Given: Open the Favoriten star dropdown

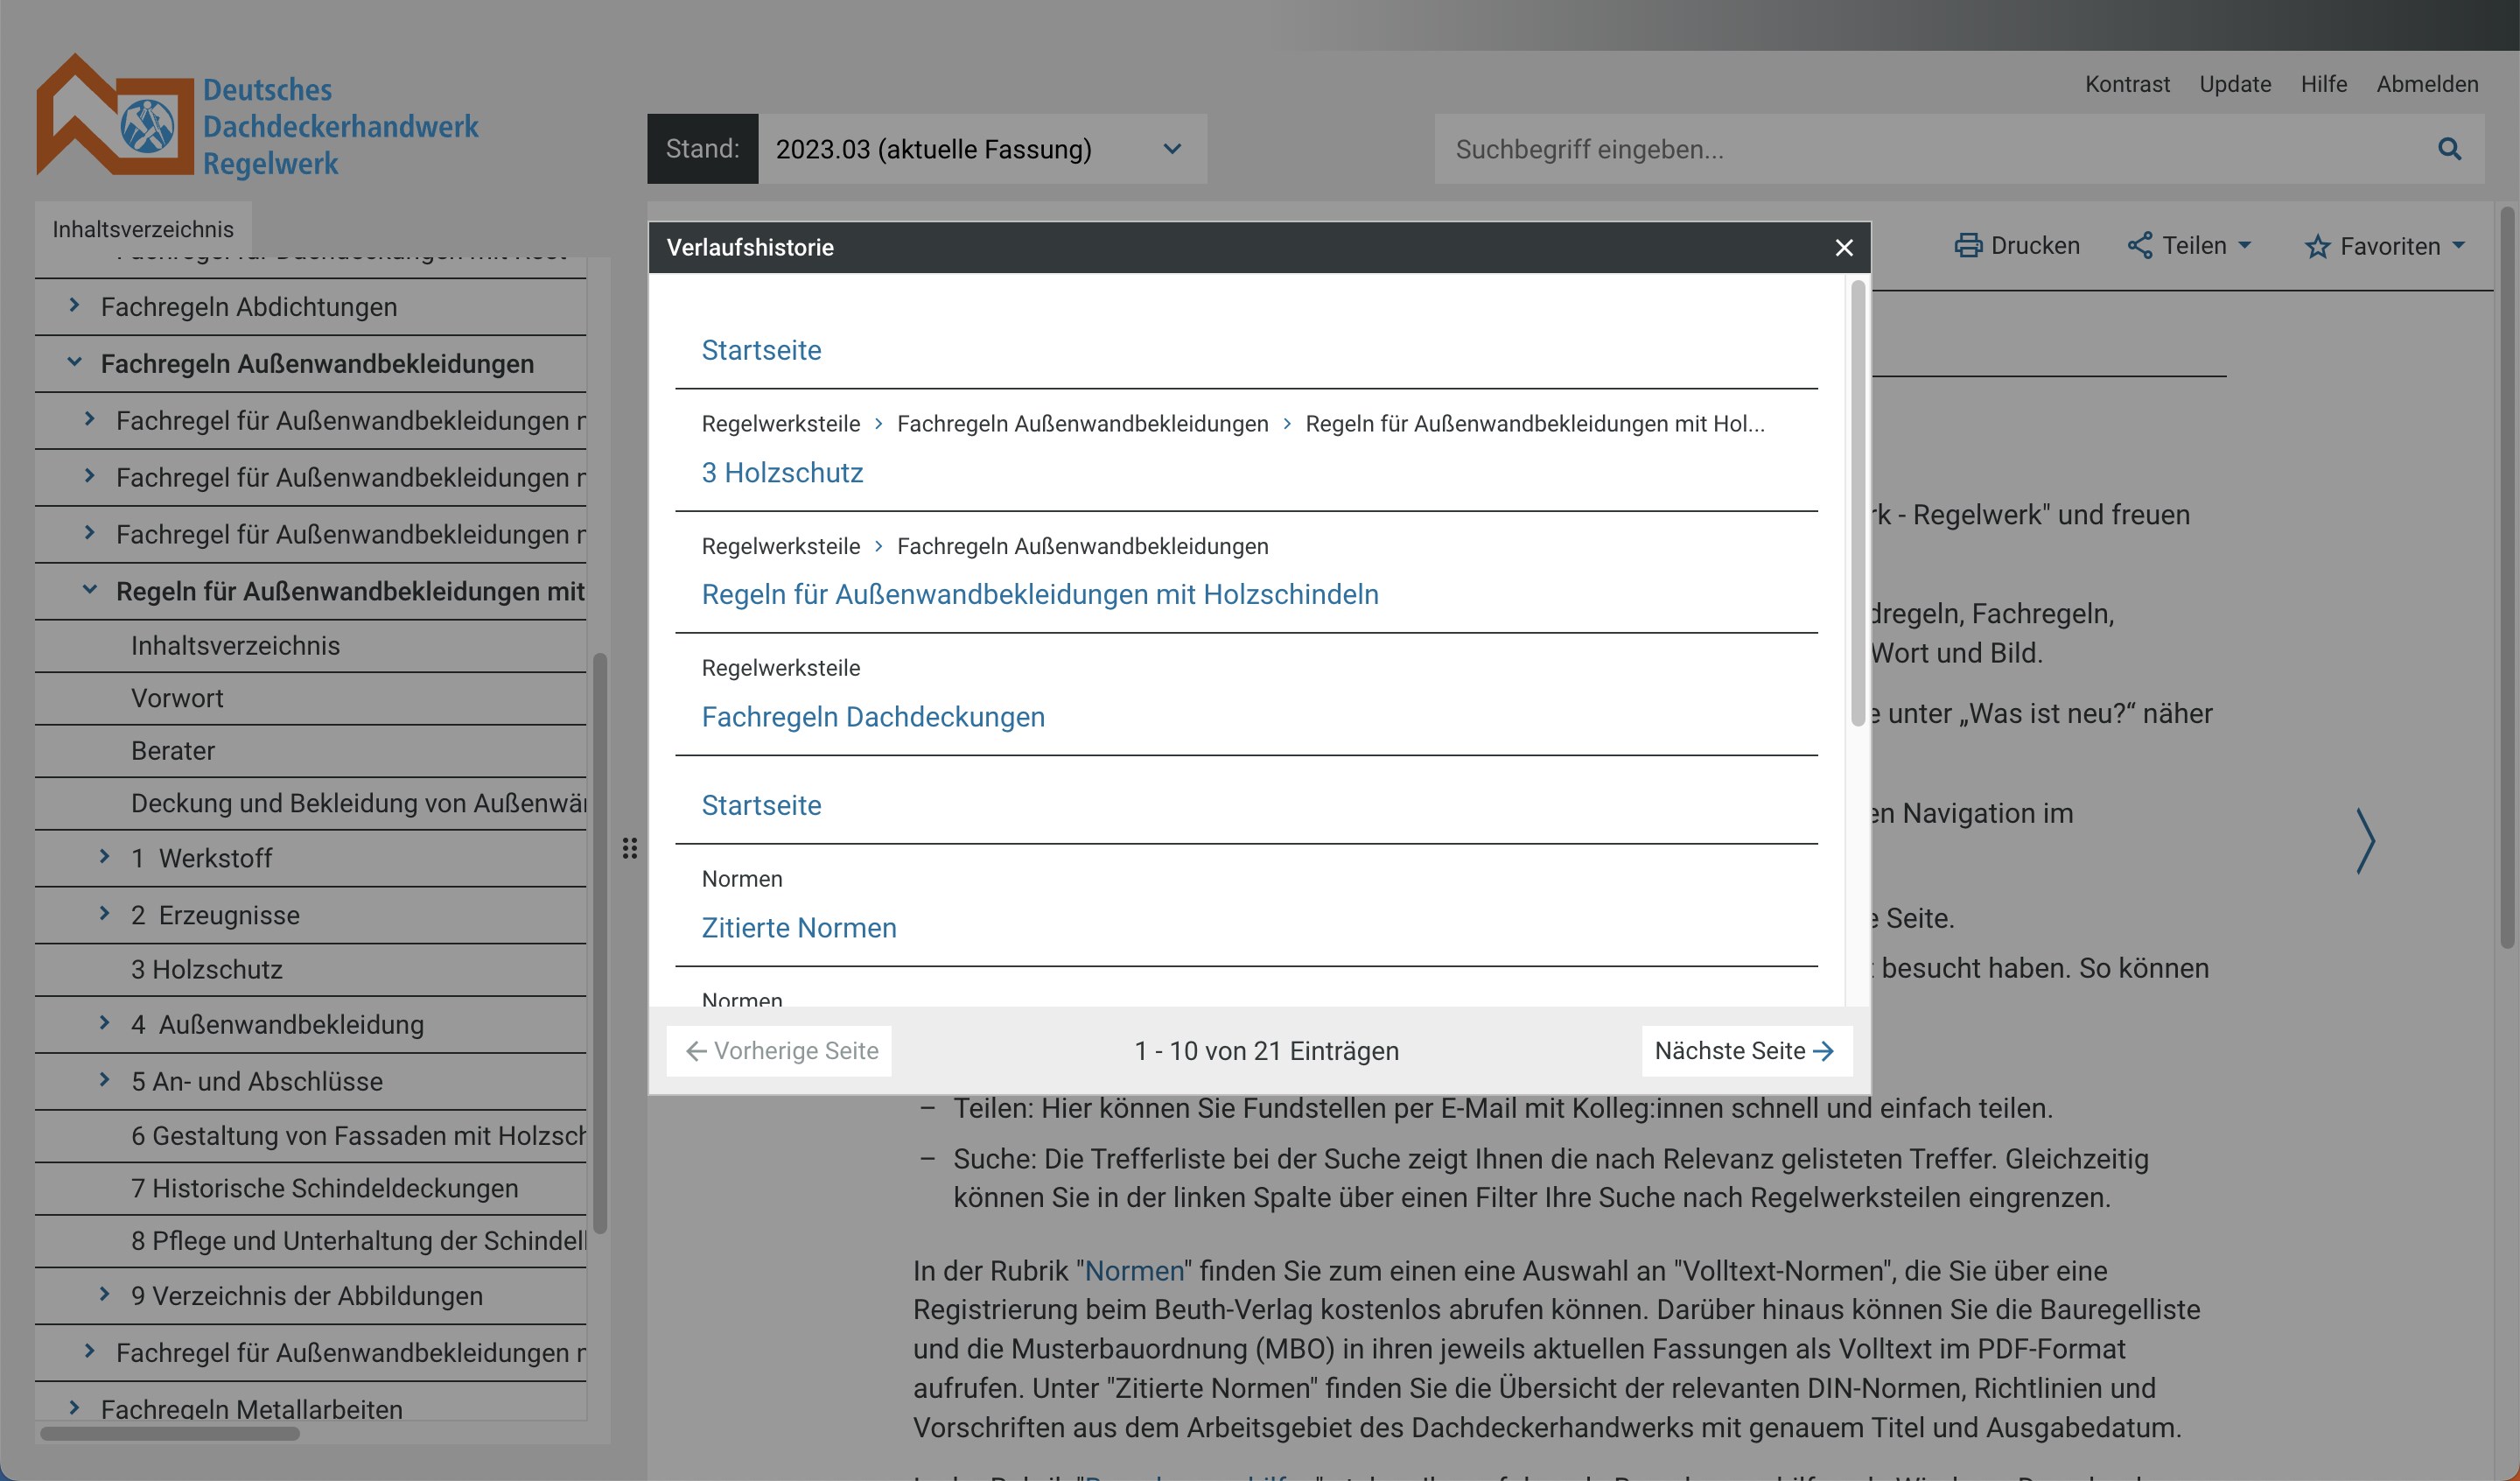Looking at the screenshot, I should 2385,246.
